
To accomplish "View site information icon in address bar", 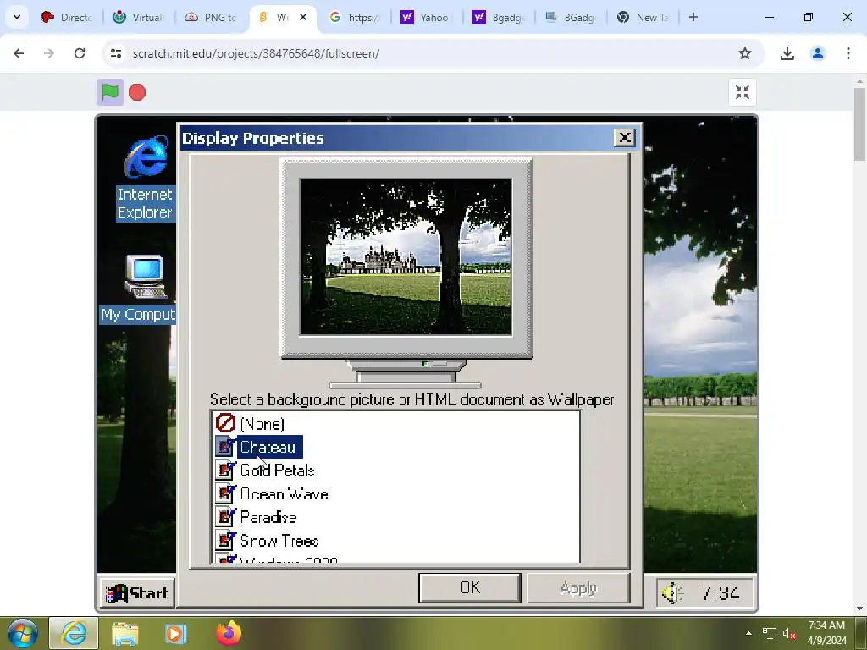I will [115, 53].
